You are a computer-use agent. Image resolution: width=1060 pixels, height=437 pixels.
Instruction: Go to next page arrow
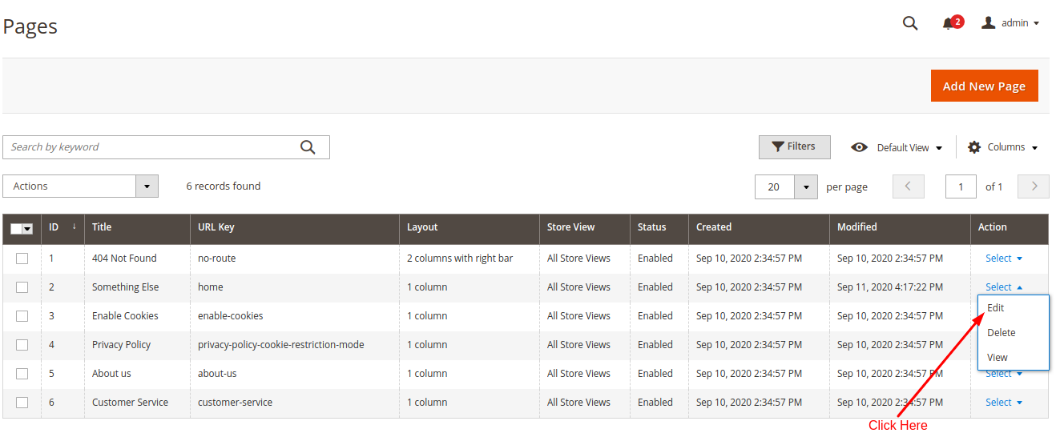pos(1034,186)
